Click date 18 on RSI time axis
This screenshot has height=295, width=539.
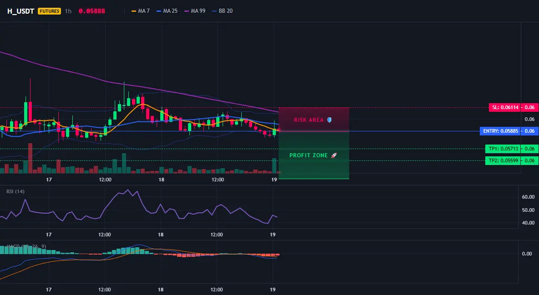coord(161,235)
